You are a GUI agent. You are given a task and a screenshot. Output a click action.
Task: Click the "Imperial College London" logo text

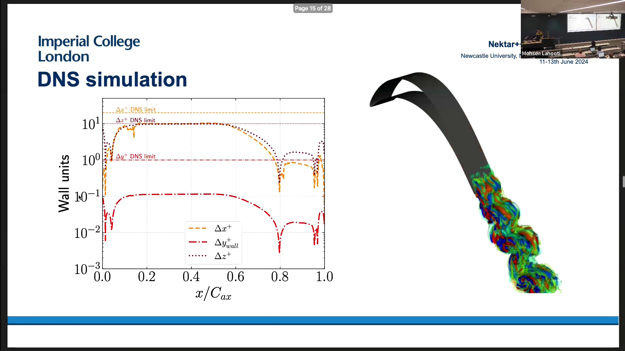click(89, 49)
